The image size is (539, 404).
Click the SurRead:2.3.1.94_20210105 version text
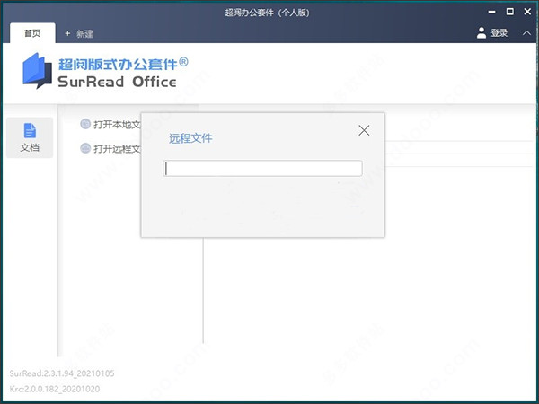point(62,373)
